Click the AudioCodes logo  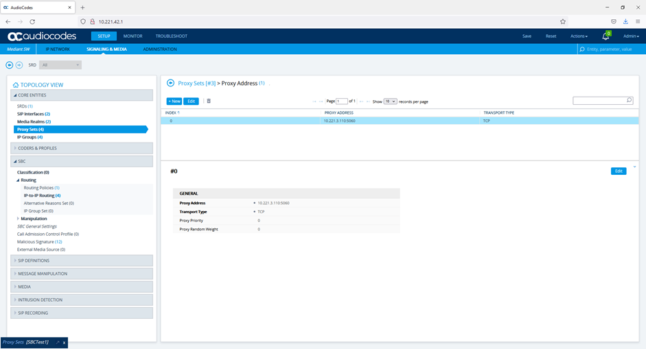coord(42,36)
